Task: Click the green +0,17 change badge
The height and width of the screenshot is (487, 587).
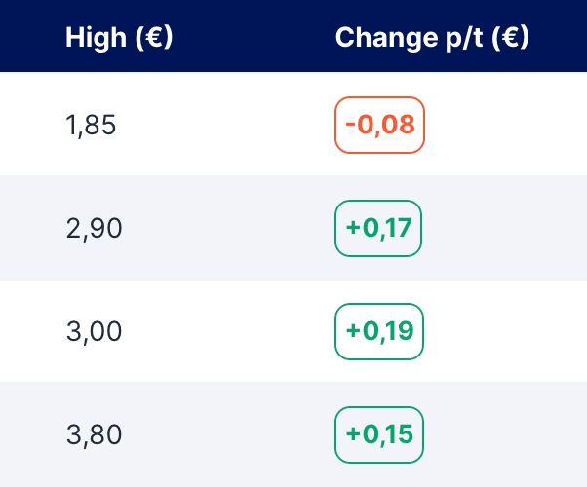Action: point(379,229)
